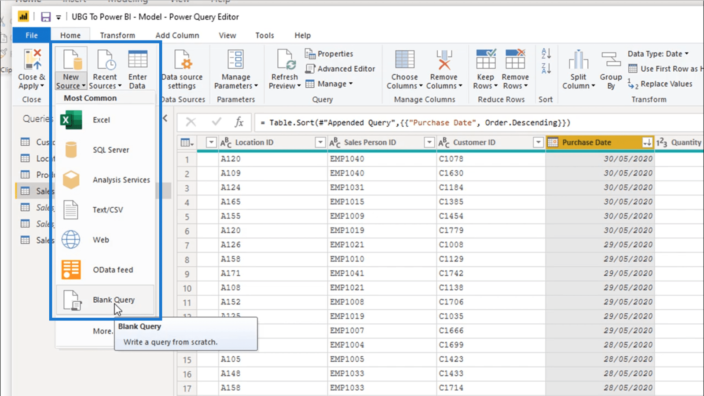Click the New Source icon

71,60
